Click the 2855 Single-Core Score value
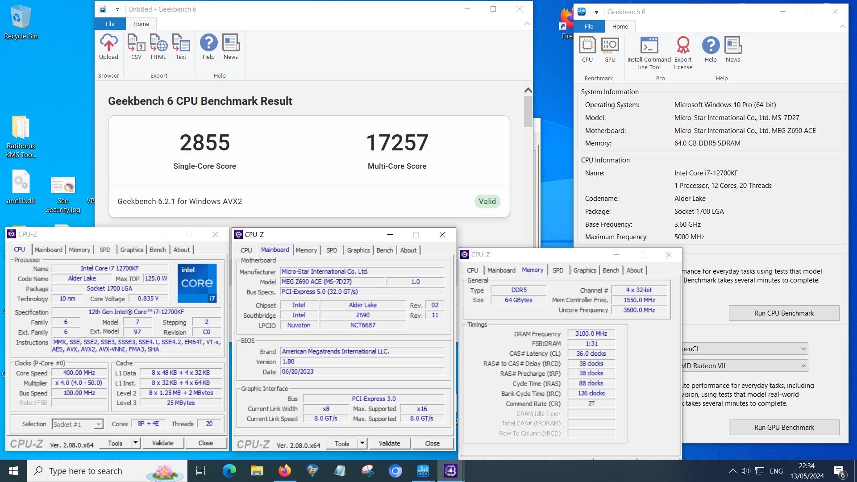This screenshot has width=857, height=482. pos(204,143)
